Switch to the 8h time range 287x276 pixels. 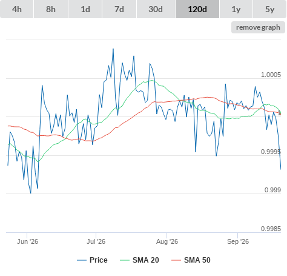click(51, 9)
